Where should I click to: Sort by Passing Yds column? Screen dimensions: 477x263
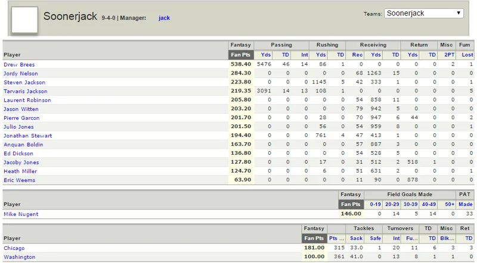click(266, 55)
